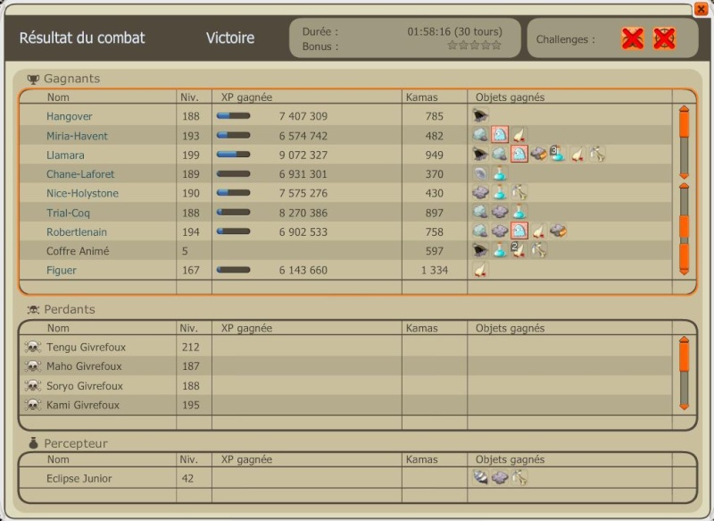Click Llamara's dark cloak loot icon

point(480,155)
